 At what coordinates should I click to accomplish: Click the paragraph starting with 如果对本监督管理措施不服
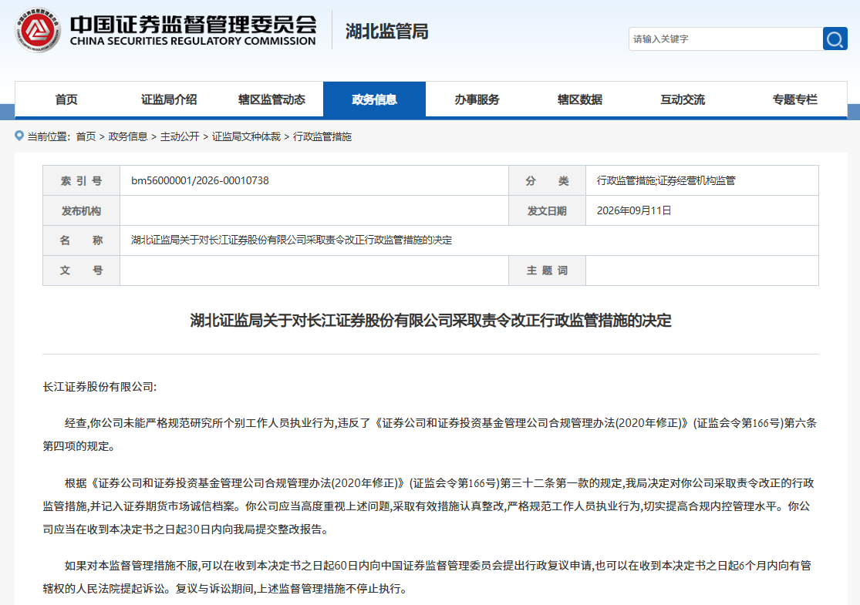[x=427, y=577]
